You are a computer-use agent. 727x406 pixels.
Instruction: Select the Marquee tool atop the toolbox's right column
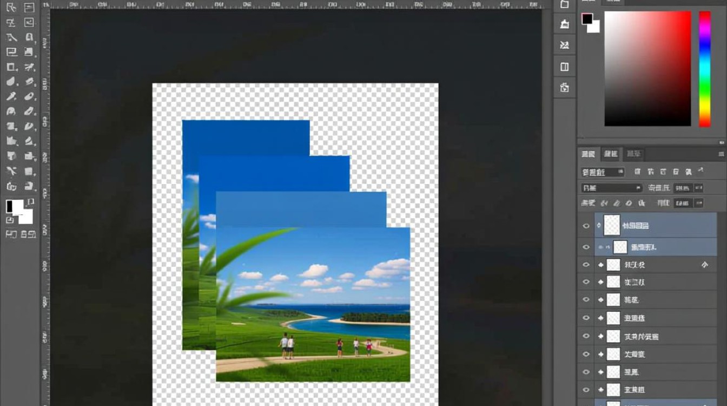pyautogui.click(x=29, y=8)
